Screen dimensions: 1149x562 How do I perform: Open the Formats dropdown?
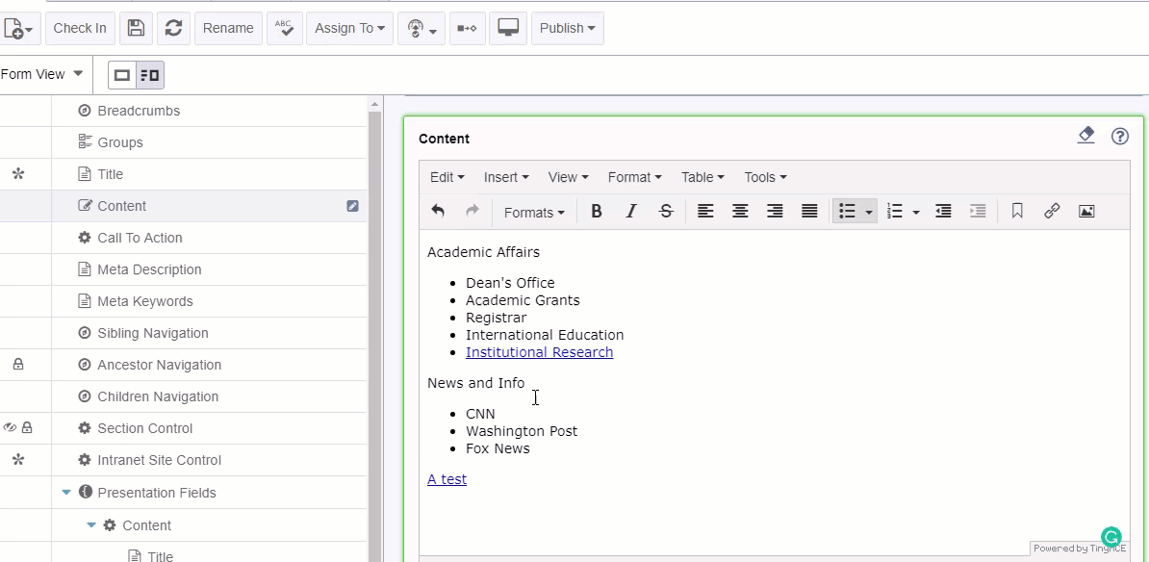pyautogui.click(x=534, y=213)
